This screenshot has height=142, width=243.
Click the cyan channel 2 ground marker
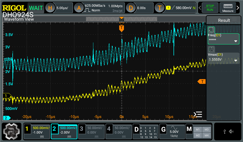pos(7,118)
